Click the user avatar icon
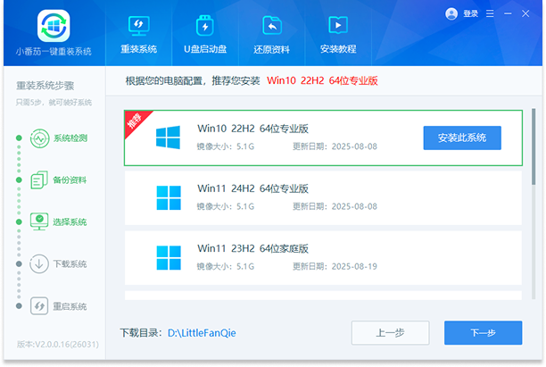Image resolution: width=546 pixels, height=367 pixels. tap(451, 14)
